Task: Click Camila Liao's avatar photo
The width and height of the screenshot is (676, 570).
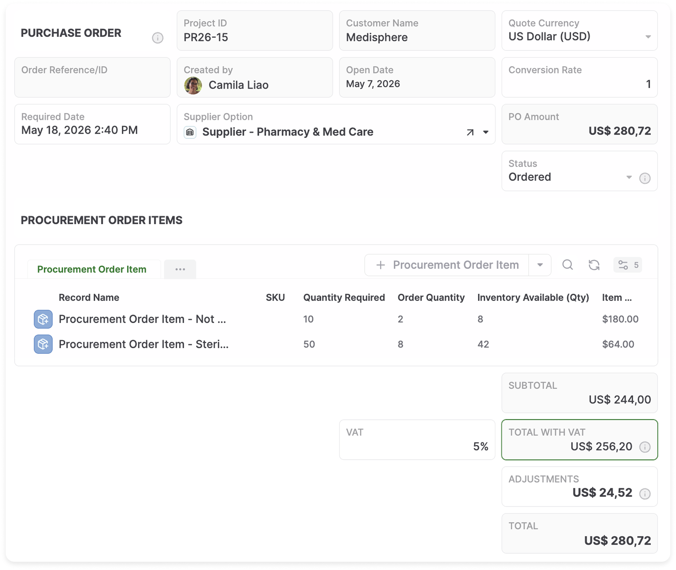Action: pos(193,85)
